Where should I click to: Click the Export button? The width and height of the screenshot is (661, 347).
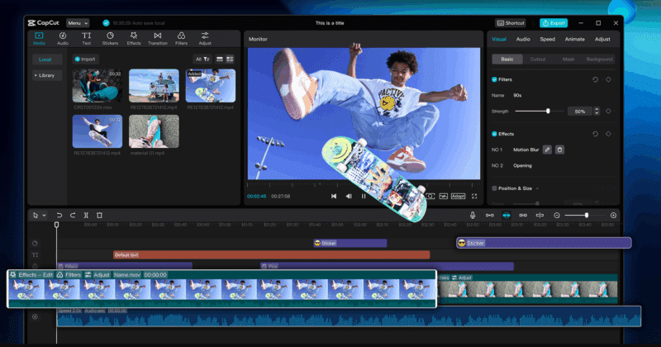point(554,23)
